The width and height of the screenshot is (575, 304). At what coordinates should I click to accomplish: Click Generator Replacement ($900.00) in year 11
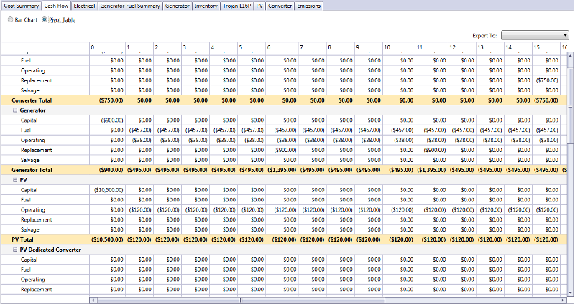click(431, 150)
